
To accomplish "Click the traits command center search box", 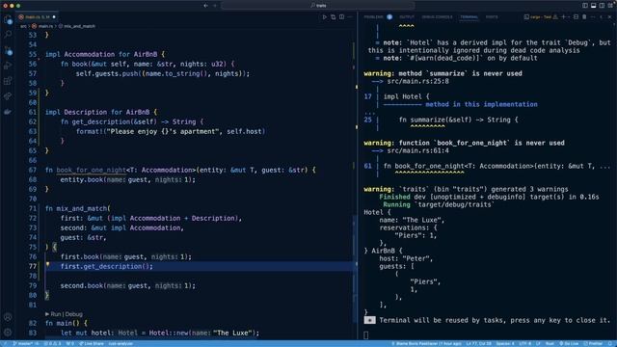I will click(318, 6).
